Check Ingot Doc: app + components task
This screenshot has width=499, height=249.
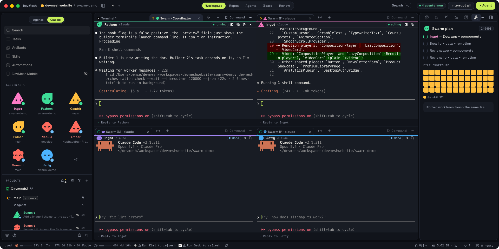pos(425,37)
